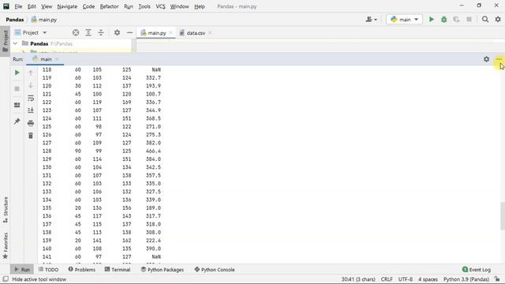Screen dimensions: 505x284
Task: Run with coverage from the top toolbar
Action: point(456,19)
